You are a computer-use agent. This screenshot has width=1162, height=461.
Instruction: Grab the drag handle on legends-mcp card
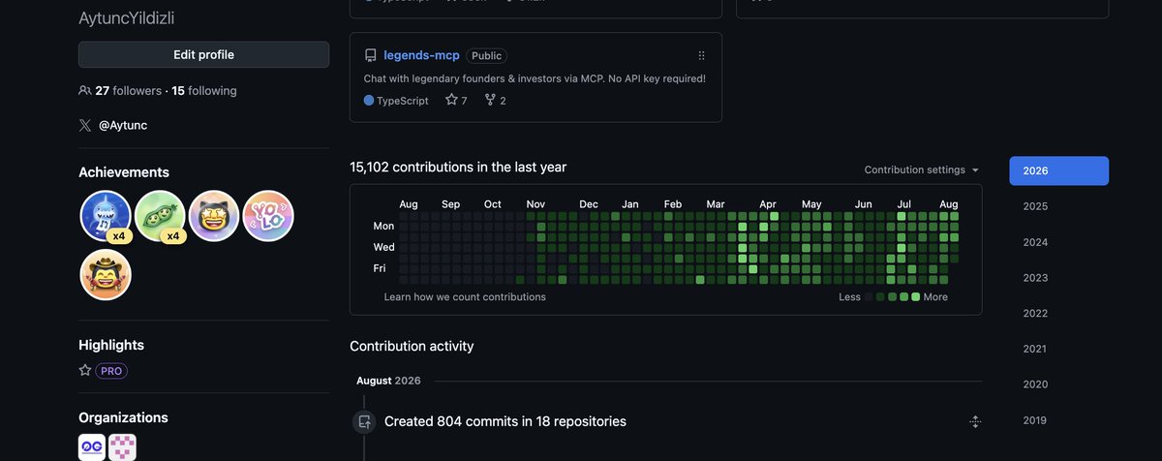pyautogui.click(x=702, y=56)
